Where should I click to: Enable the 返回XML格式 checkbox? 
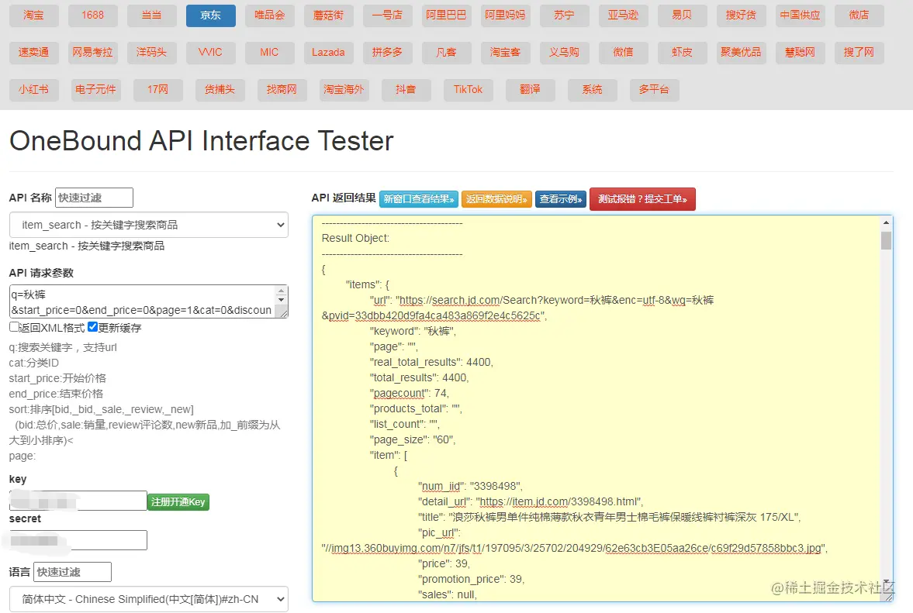click(x=14, y=327)
